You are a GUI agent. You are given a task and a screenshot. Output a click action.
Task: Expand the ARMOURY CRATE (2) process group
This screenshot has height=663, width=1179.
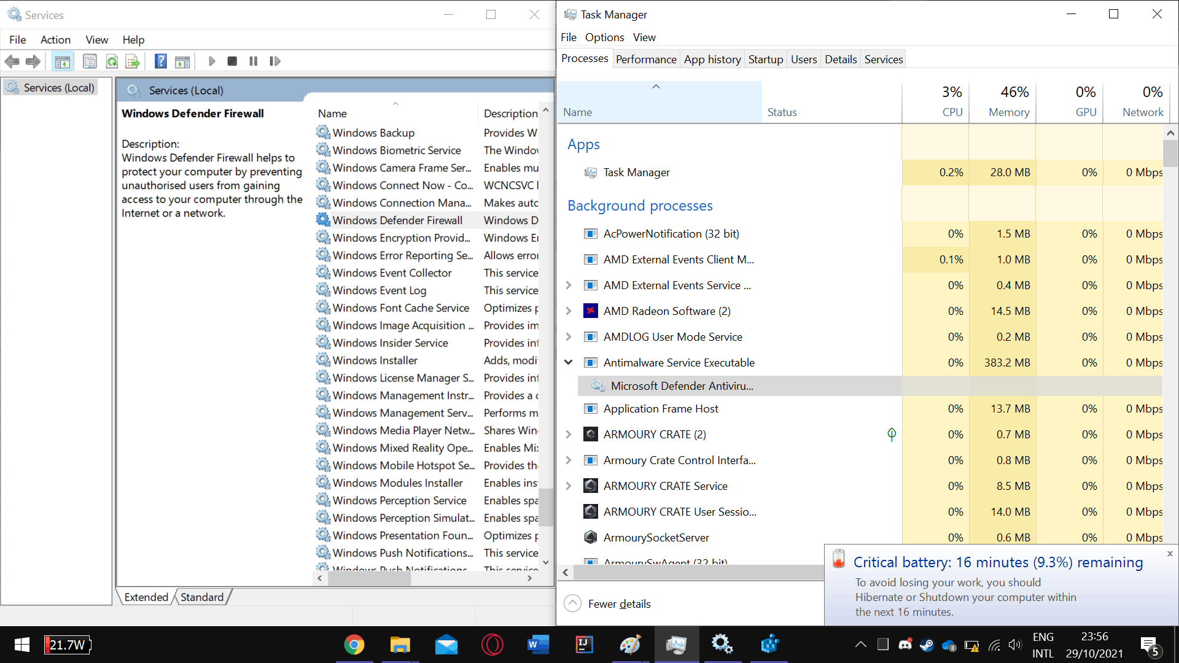tap(569, 435)
